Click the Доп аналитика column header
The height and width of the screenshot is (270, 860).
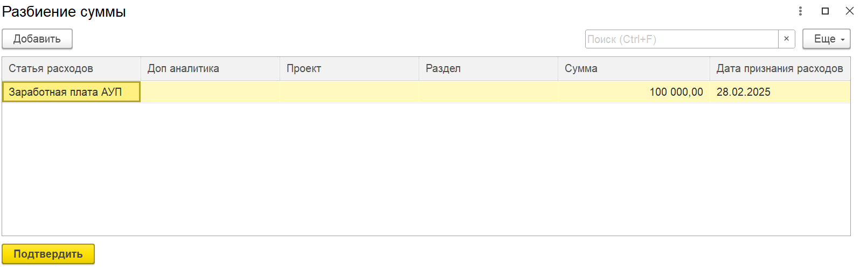point(210,68)
